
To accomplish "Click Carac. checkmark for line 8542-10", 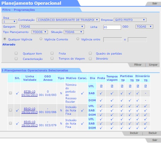I will pyautogui.click(x=83, y=110).
